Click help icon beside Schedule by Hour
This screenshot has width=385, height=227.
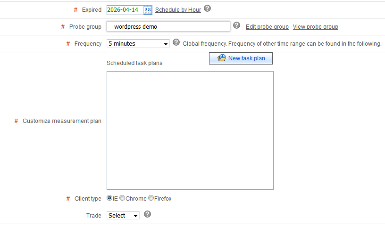pos(207,8)
